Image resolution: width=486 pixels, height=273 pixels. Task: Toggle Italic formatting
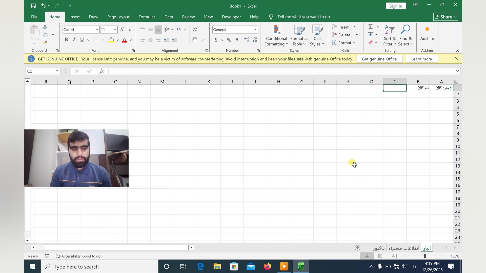coord(74,40)
